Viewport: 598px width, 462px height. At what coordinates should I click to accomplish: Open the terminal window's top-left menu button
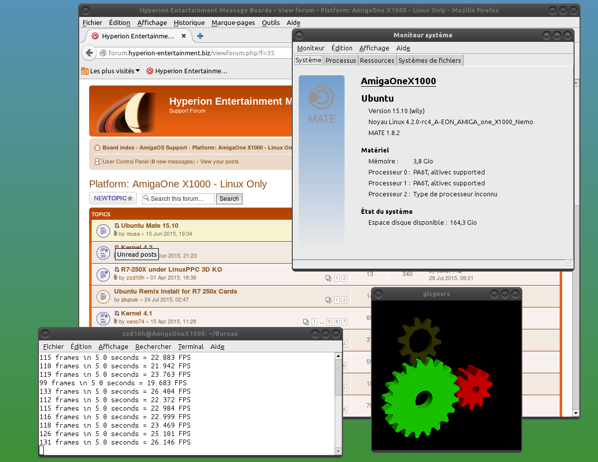pos(45,333)
